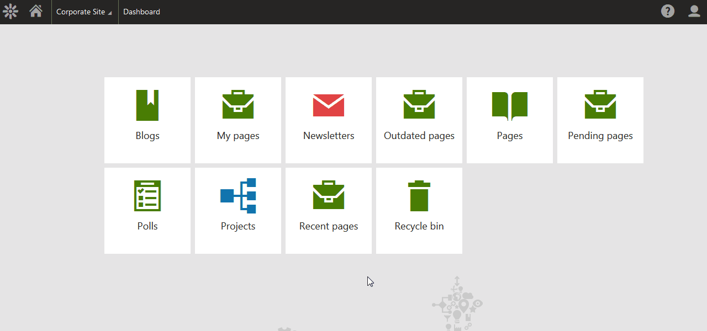Open the Pending pages tile label
This screenshot has width=707, height=331.
tap(600, 136)
